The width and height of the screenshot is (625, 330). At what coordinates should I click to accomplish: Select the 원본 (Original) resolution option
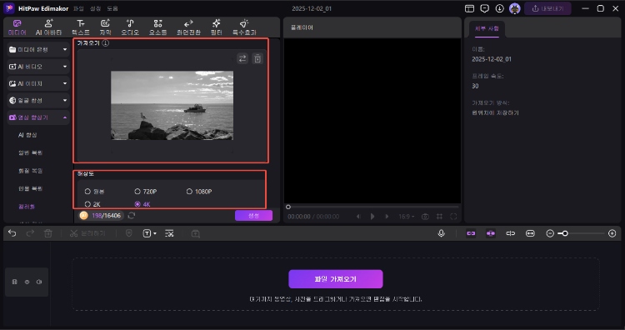[x=94, y=192]
